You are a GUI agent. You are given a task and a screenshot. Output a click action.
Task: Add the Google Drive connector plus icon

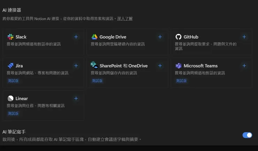(x=160, y=37)
